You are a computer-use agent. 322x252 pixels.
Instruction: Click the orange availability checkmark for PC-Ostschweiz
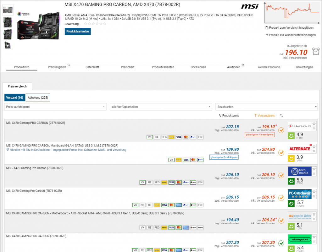click(281, 198)
